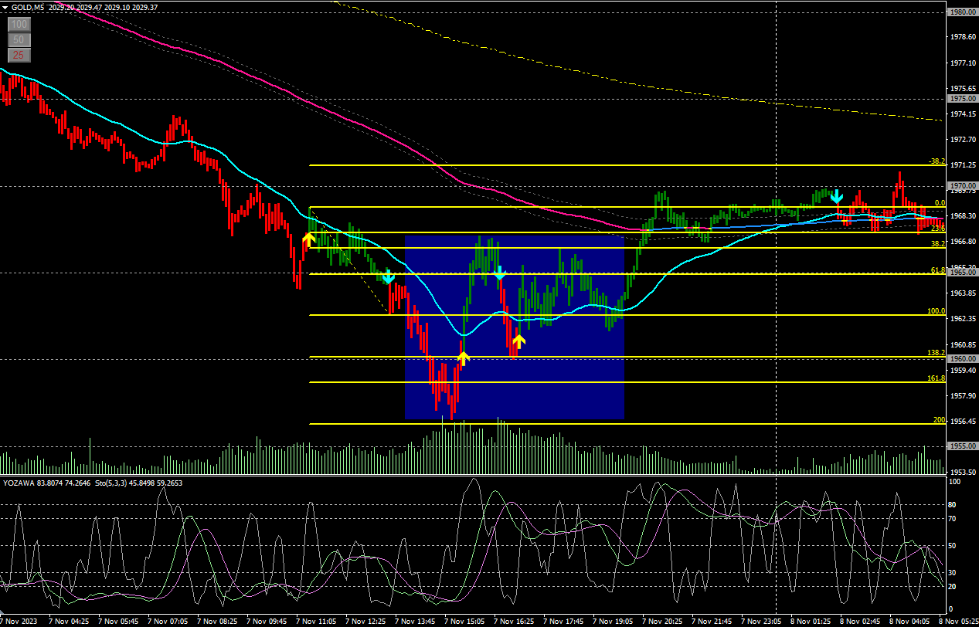Click the 7 Nov 11:05 time label

[317, 621]
